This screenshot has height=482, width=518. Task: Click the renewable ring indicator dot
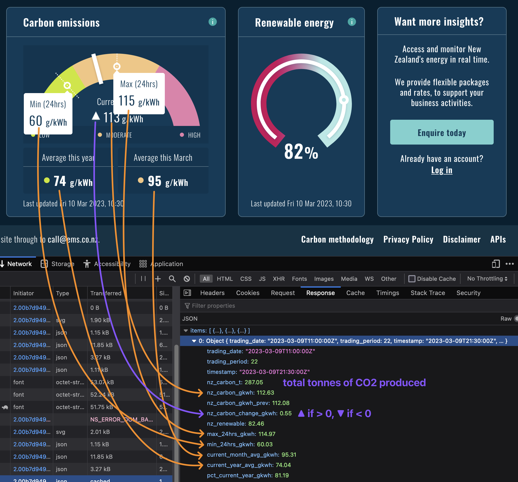coord(344,100)
